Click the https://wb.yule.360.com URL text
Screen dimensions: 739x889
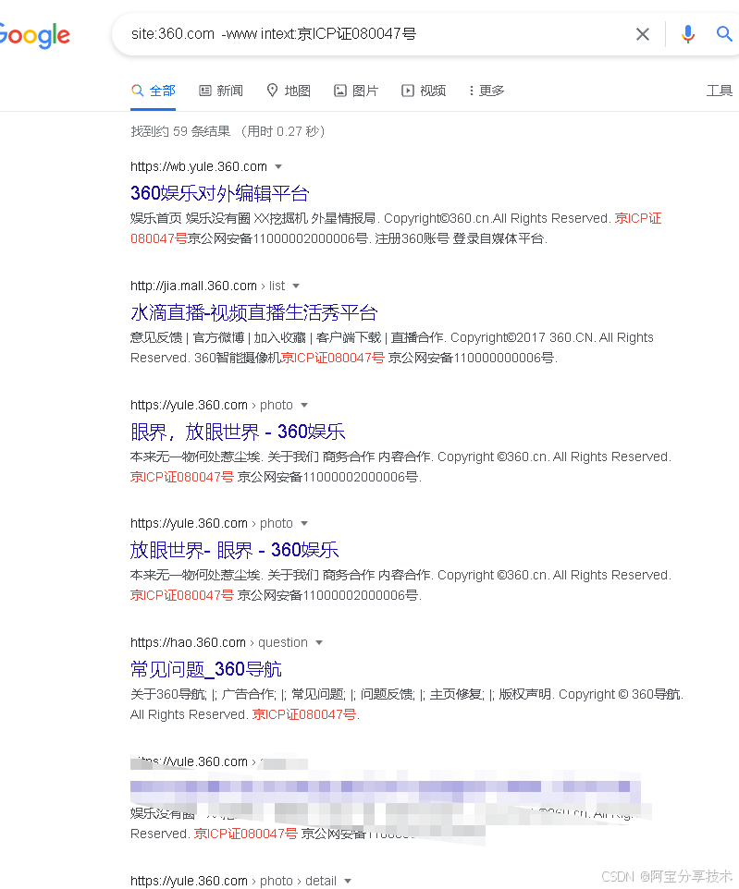click(199, 166)
